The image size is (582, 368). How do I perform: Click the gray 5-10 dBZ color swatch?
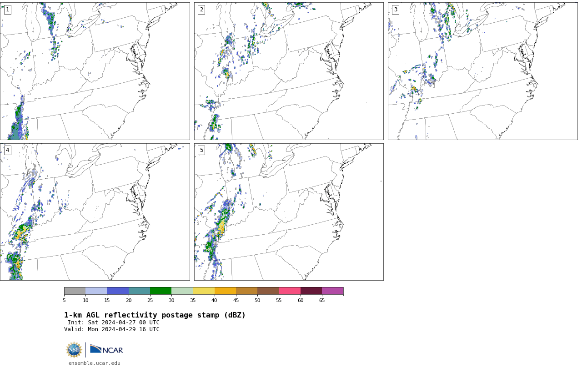(x=75, y=291)
